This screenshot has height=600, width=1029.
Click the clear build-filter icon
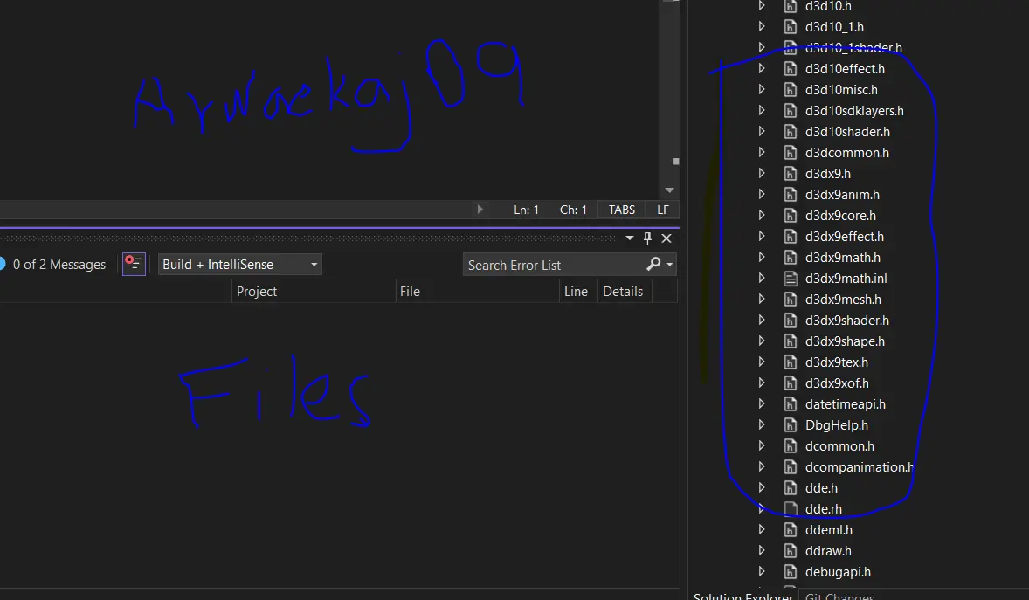point(134,265)
